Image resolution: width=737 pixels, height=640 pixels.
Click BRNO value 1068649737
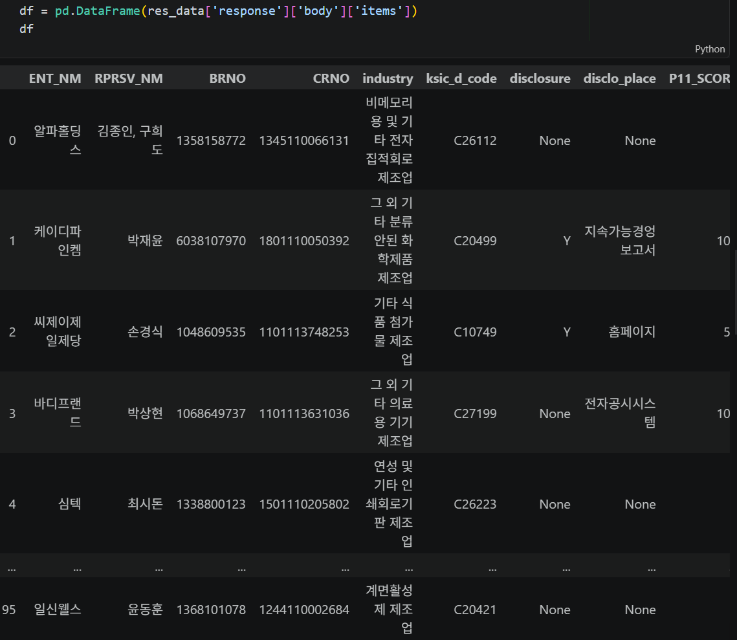211,414
